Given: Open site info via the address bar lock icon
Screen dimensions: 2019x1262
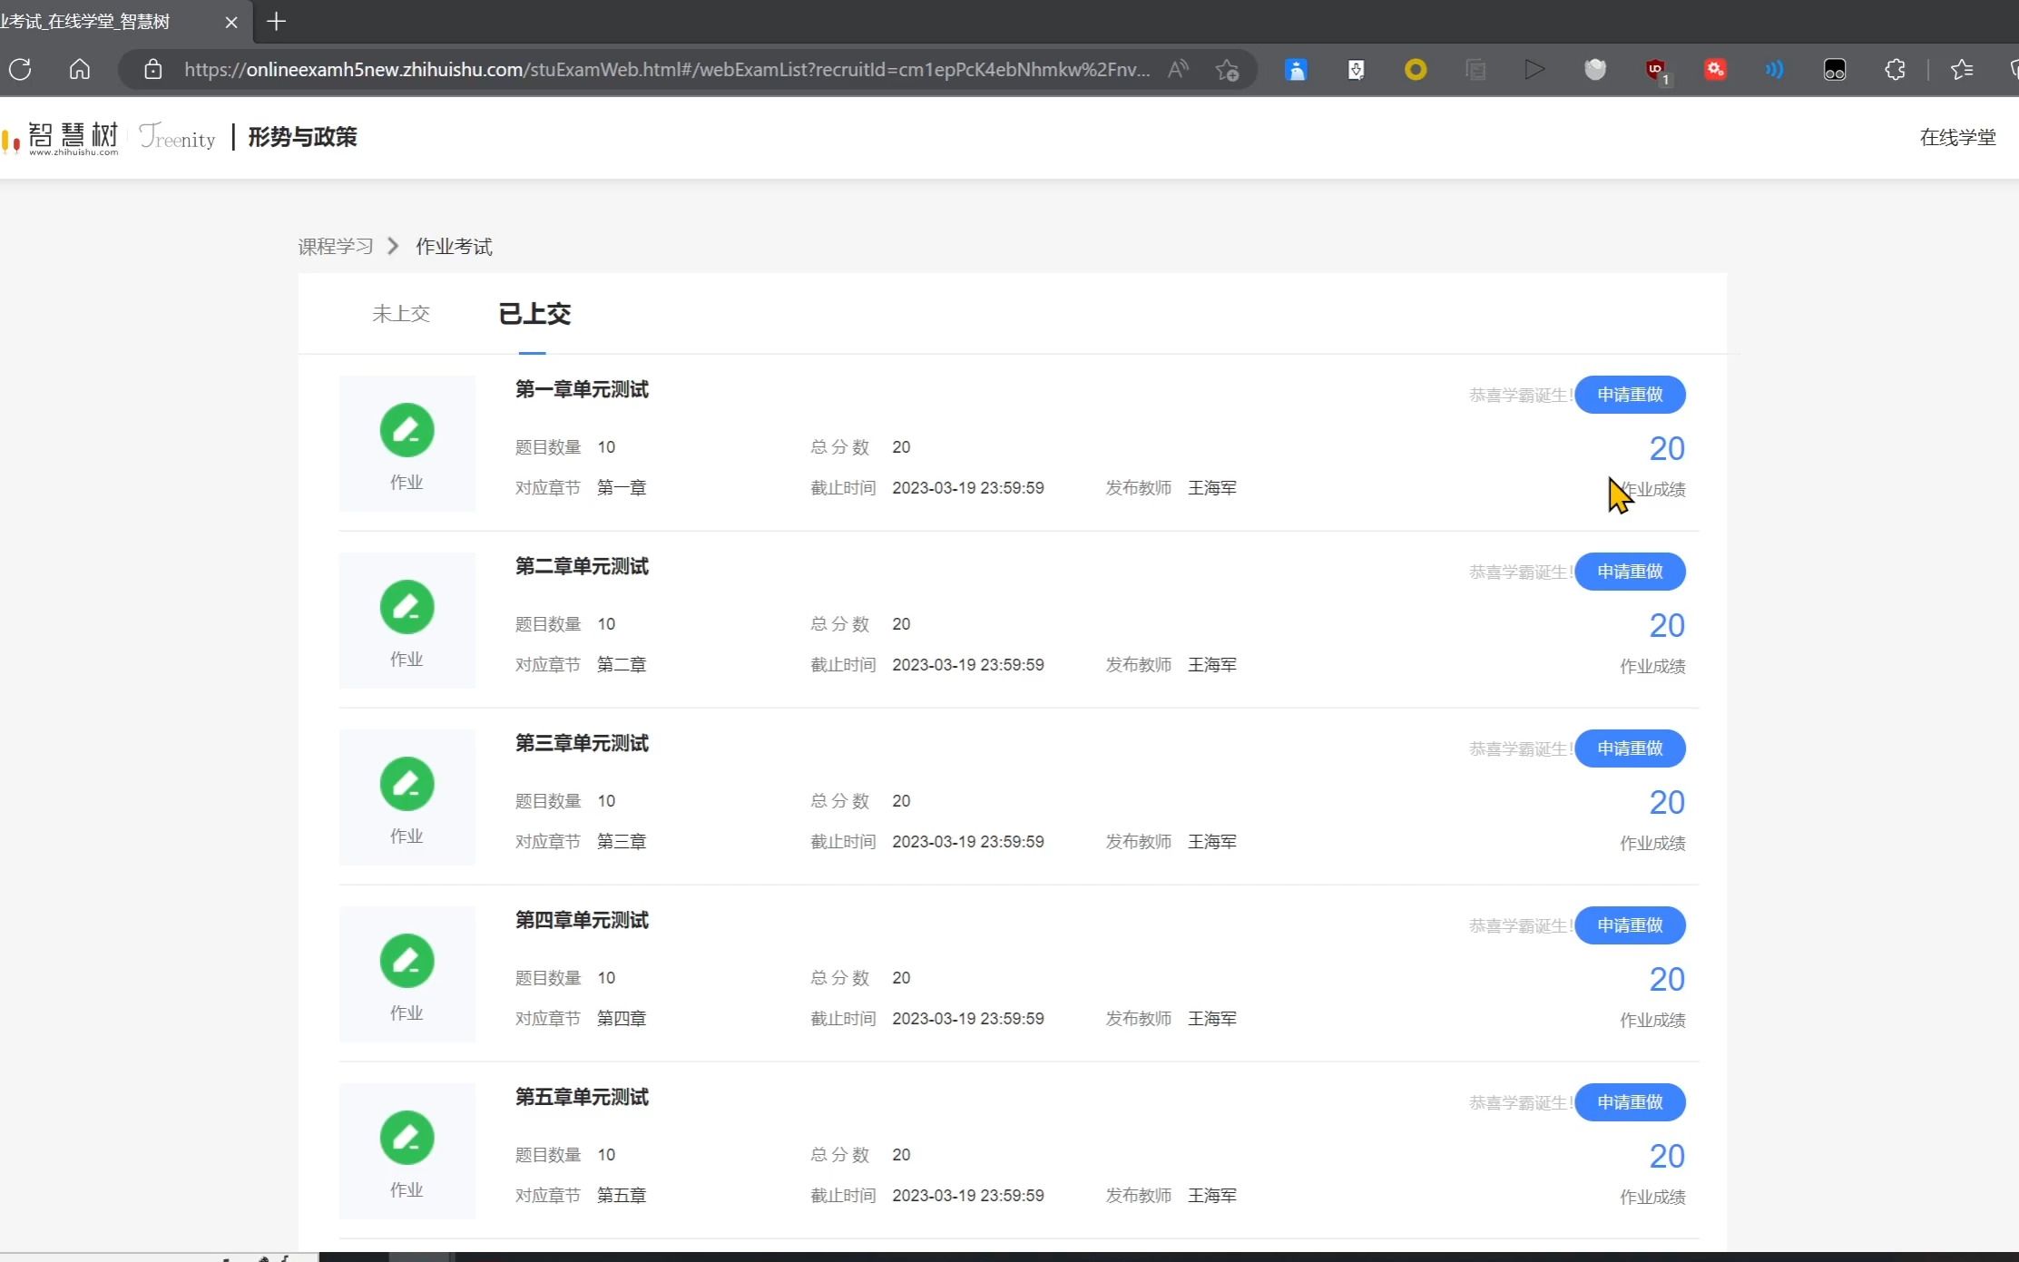Looking at the screenshot, I should pos(153,69).
